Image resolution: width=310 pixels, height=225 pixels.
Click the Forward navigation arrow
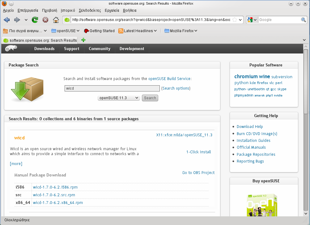17,20
